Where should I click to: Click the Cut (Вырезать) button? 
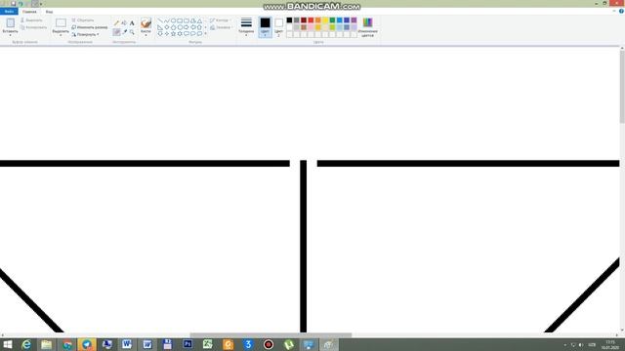31,20
